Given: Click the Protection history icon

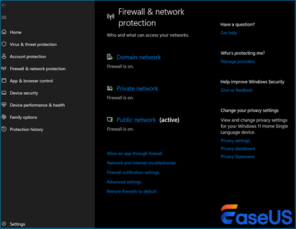Looking at the screenshot, I should pyautogui.click(x=4, y=130).
